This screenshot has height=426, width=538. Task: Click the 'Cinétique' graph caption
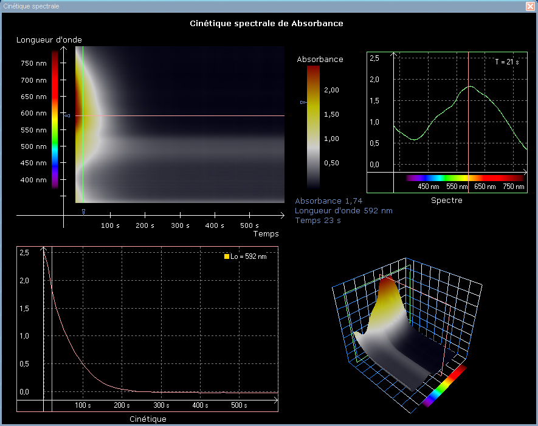click(x=148, y=419)
